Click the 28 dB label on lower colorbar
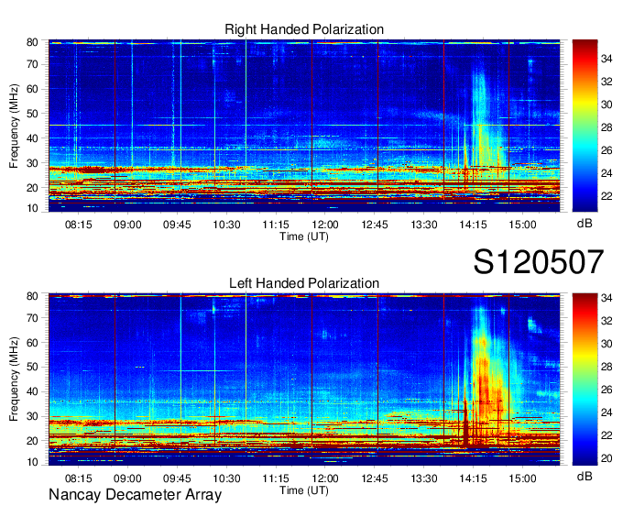 coord(607,367)
